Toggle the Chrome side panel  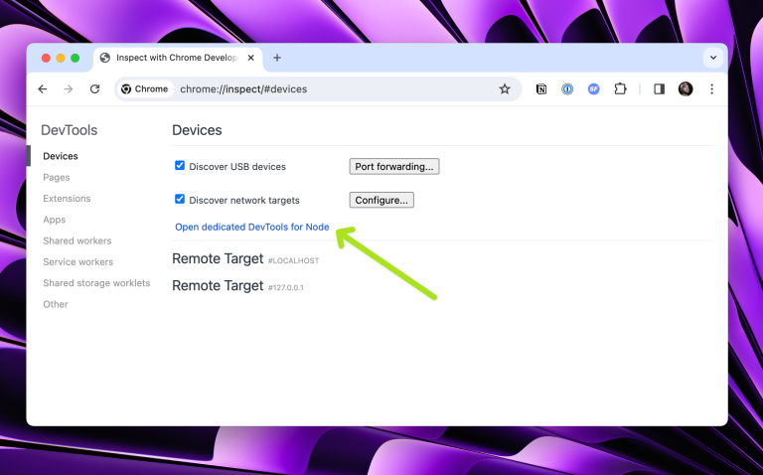(x=659, y=88)
